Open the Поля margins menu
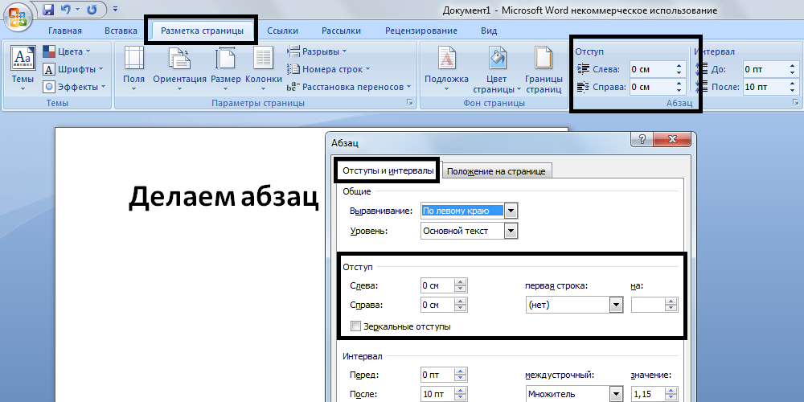Viewport: 804px width, 402px height. click(x=133, y=68)
